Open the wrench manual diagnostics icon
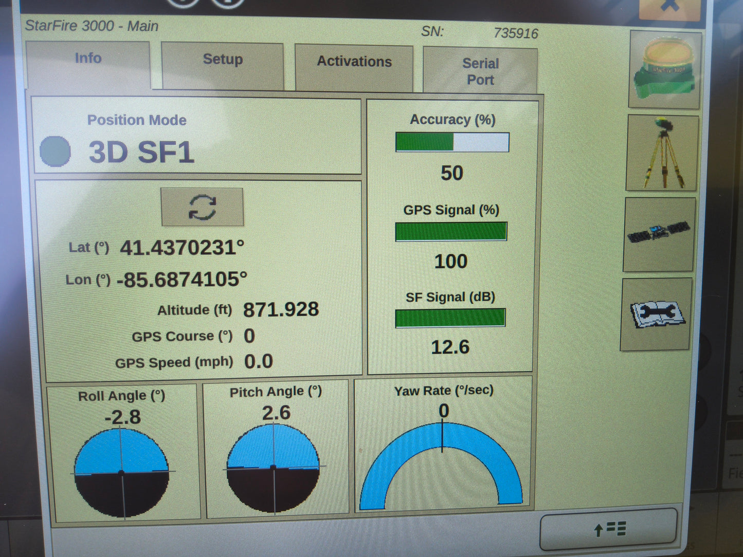The image size is (743, 557). tap(656, 314)
